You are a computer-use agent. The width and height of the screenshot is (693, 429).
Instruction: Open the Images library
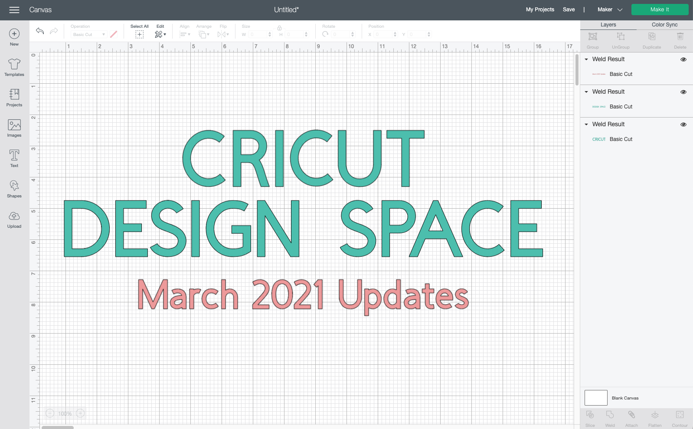[x=14, y=128]
